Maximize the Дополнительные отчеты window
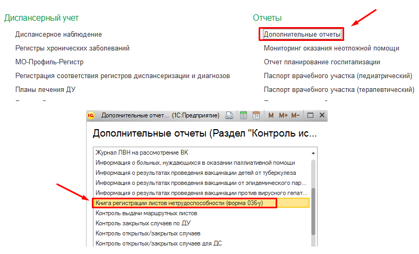The width and height of the screenshot is (419, 254). click(311, 115)
